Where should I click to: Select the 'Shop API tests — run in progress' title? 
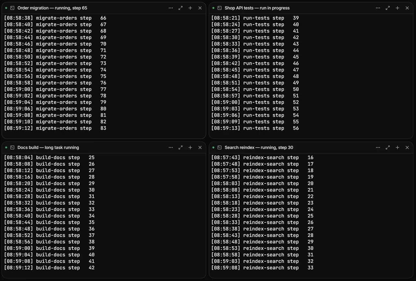[x=257, y=8]
